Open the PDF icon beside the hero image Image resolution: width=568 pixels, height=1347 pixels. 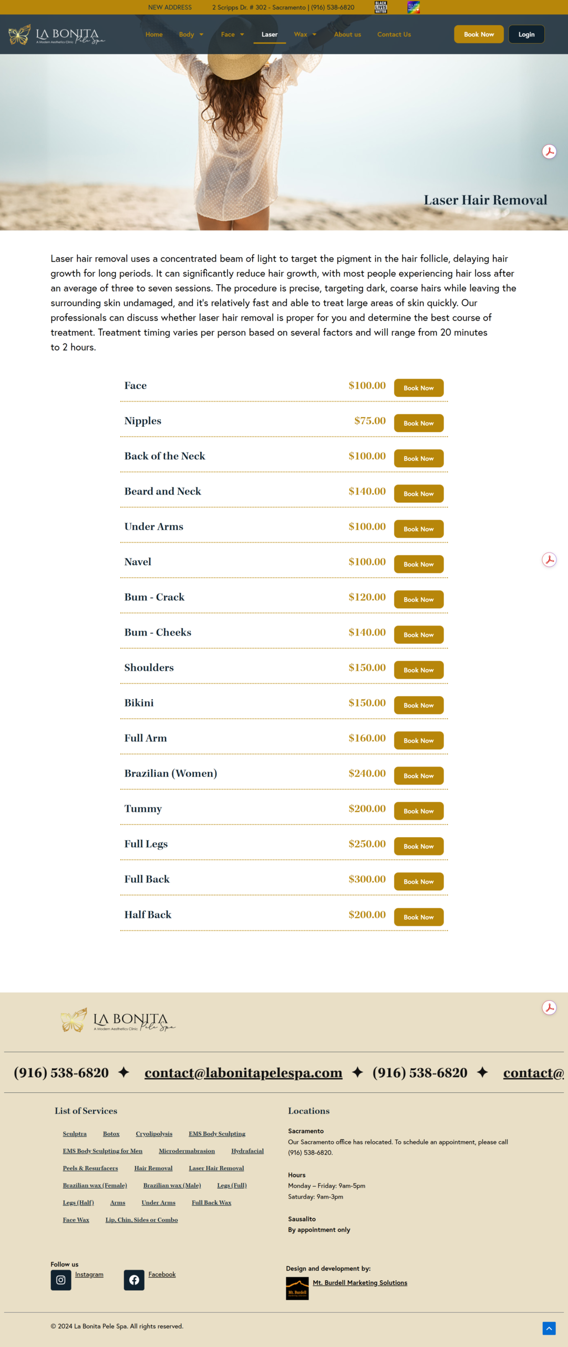(549, 152)
